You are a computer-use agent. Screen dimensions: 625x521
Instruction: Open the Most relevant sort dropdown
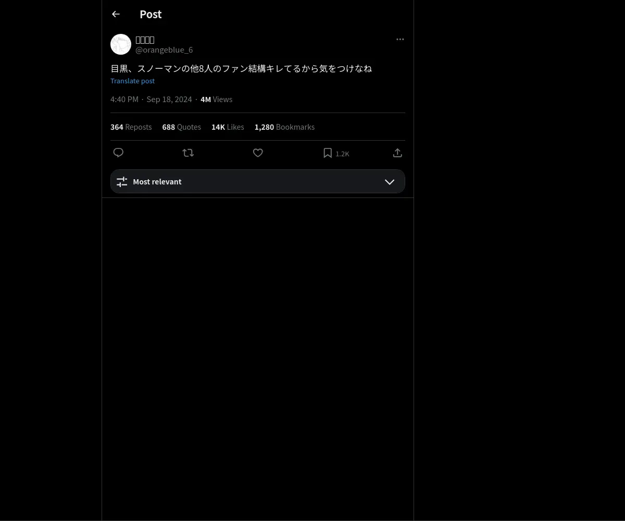click(x=258, y=181)
